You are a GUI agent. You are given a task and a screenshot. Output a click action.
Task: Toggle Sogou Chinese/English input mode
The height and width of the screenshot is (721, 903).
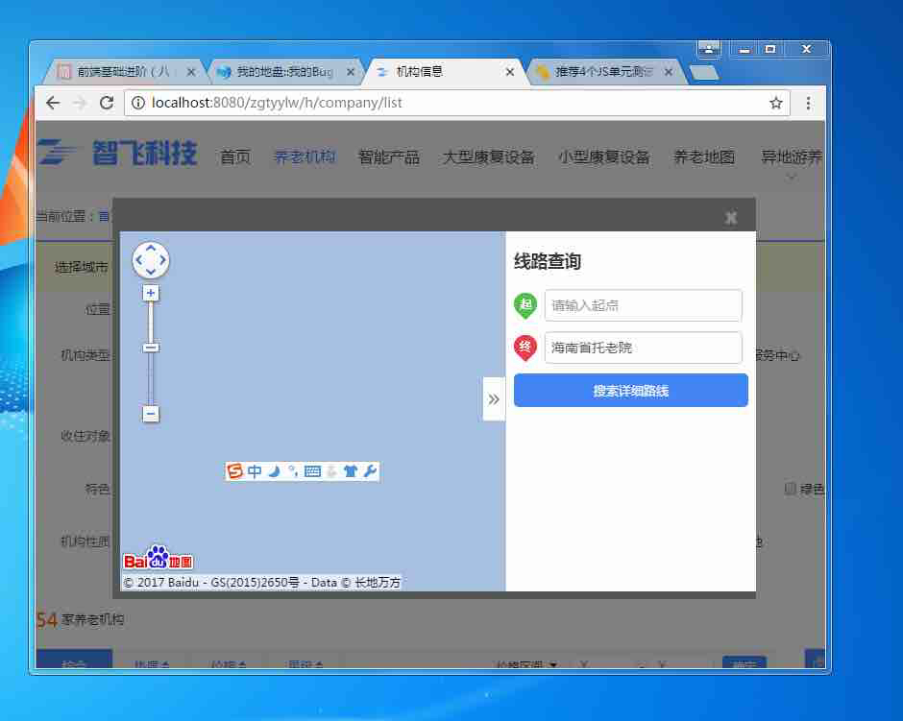coord(255,471)
